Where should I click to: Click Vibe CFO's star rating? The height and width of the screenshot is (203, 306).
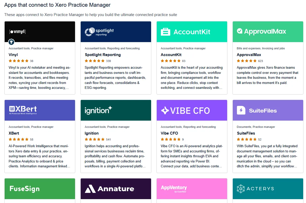(x=171, y=139)
